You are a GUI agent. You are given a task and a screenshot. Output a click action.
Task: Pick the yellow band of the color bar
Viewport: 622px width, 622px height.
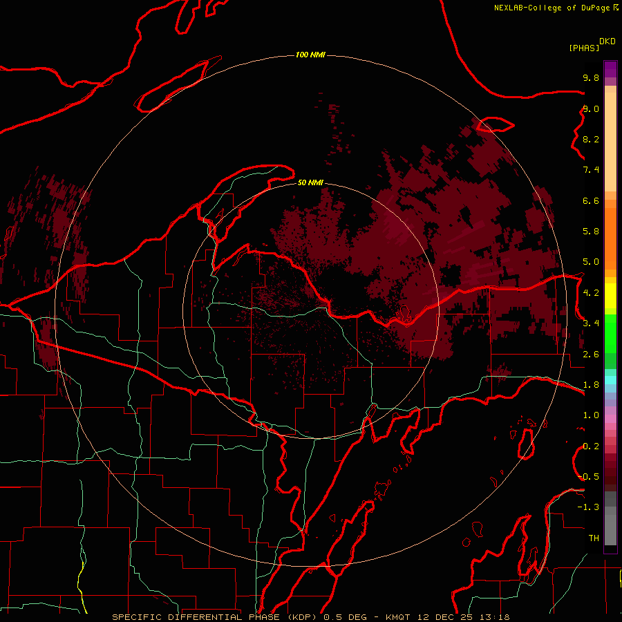click(x=610, y=296)
